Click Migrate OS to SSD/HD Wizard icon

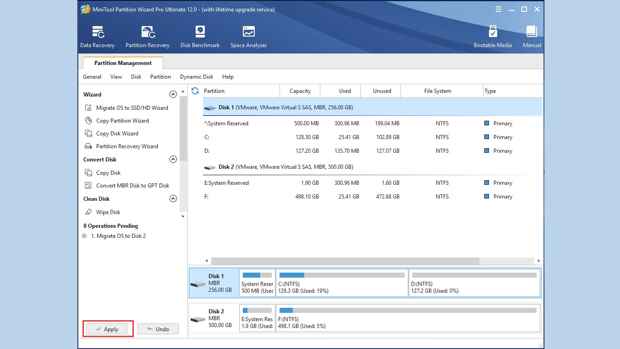point(88,108)
